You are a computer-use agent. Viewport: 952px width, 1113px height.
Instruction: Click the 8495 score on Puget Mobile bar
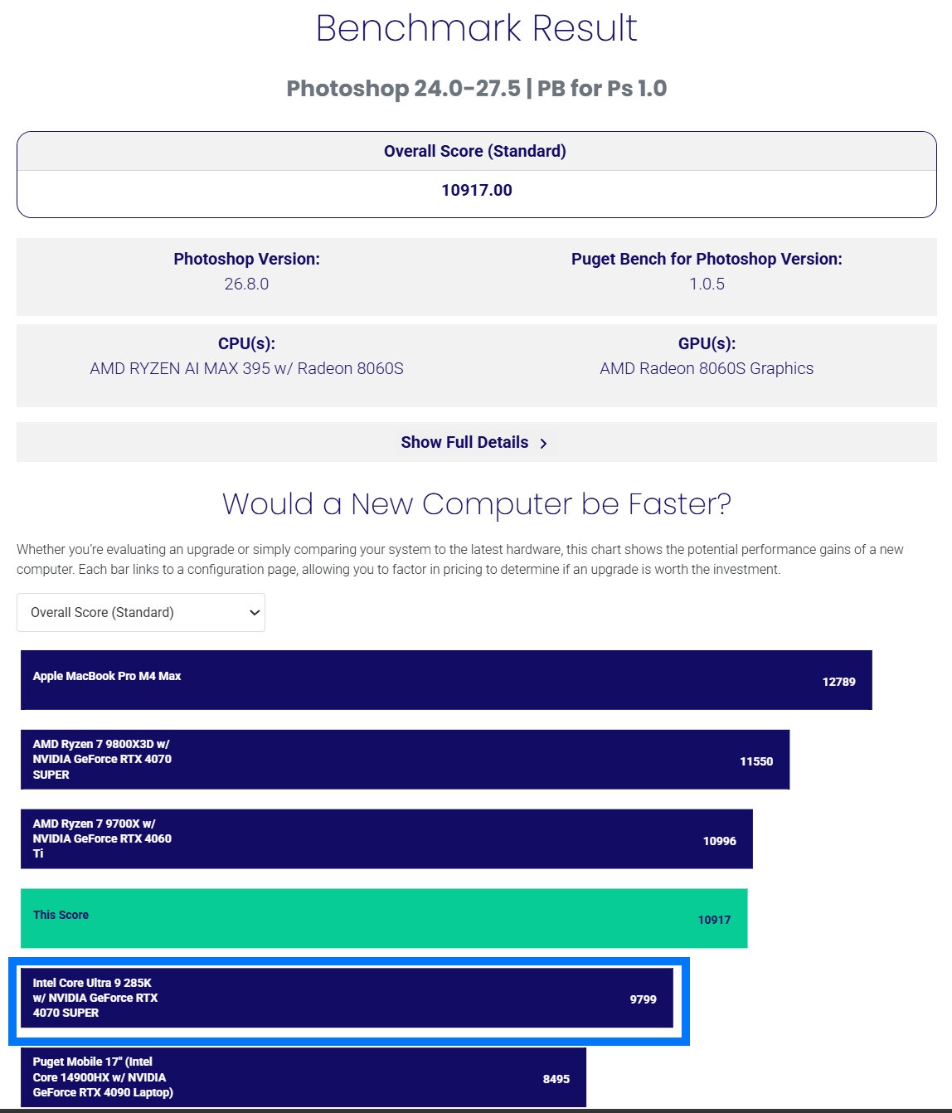coord(556,1079)
